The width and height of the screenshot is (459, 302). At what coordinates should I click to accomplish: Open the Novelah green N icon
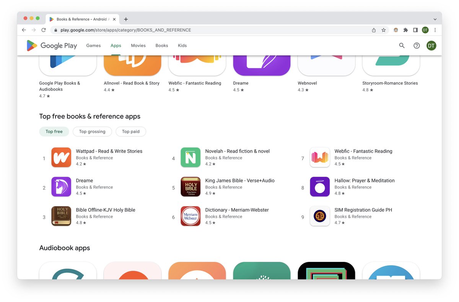point(190,157)
